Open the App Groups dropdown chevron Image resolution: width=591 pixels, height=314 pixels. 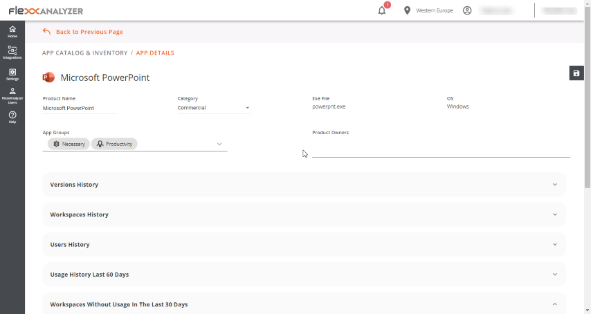point(219,144)
